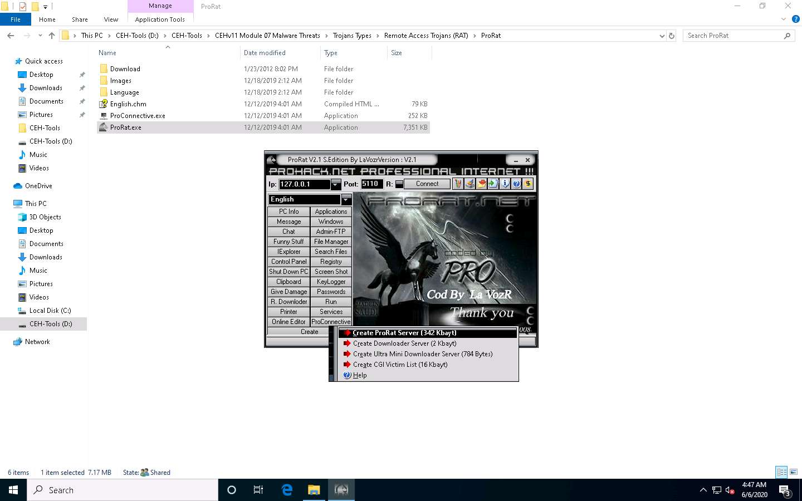
Task: Open the Share ribbon tab
Action: click(80, 19)
